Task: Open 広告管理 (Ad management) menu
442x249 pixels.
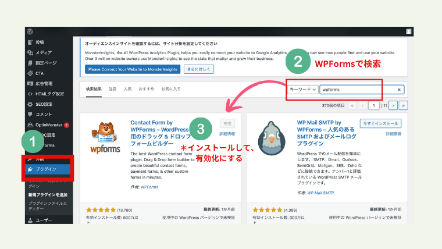Action: (x=44, y=84)
